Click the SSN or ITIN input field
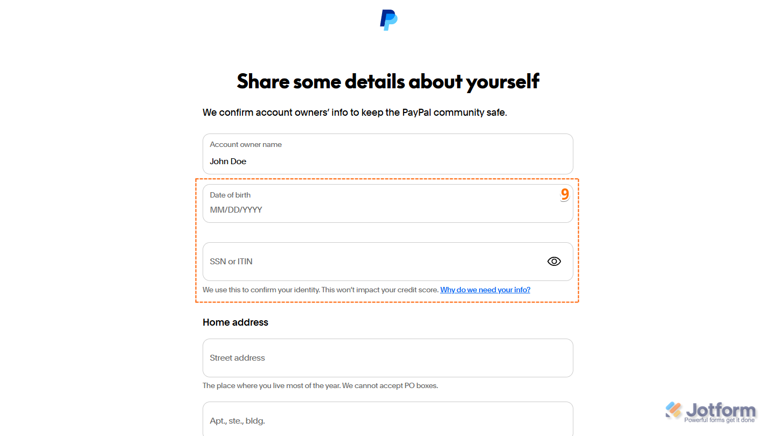Viewport: 776px width, 436px height. click(377, 261)
